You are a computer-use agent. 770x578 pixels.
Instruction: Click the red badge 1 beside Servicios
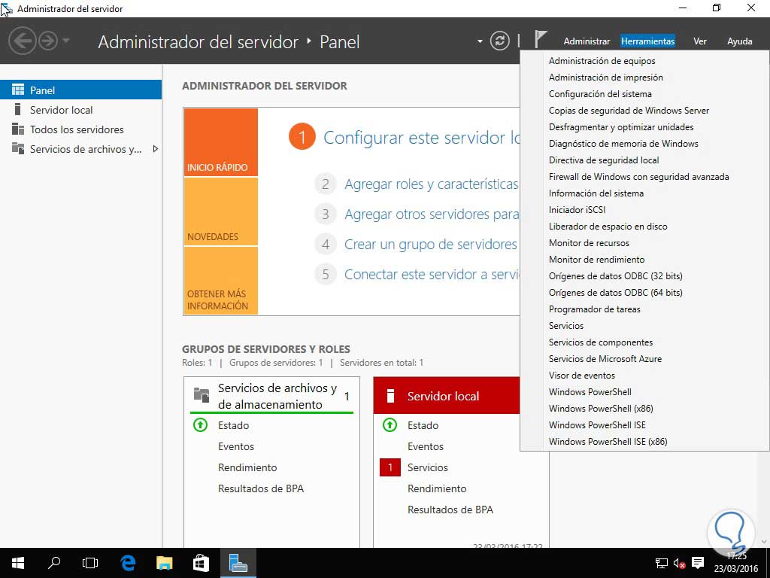tap(390, 467)
